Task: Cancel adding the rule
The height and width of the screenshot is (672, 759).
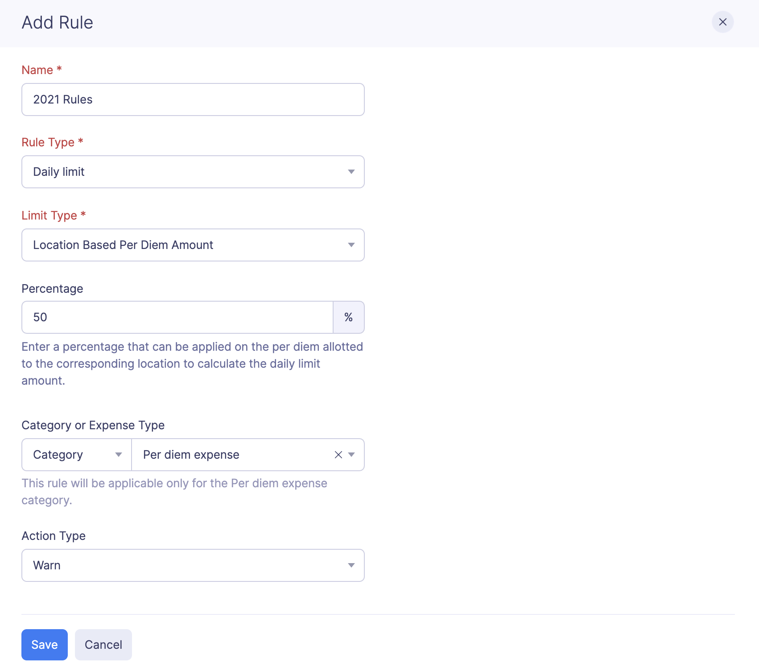Action: coord(103,645)
